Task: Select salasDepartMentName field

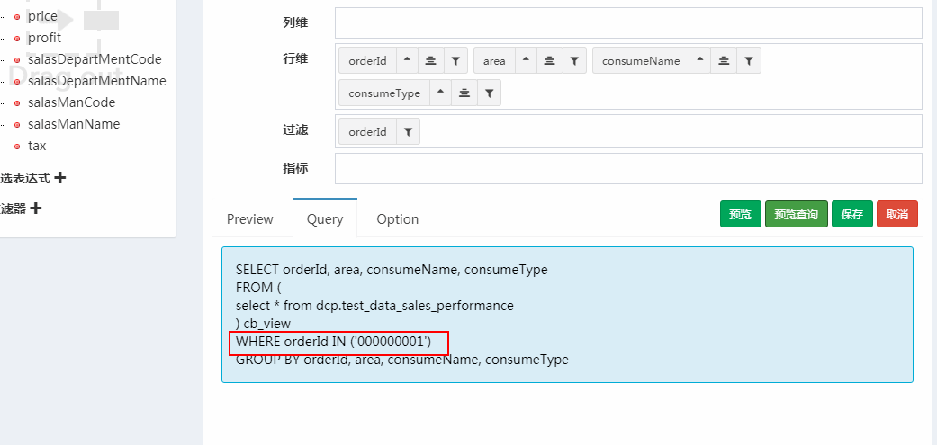Action: tap(97, 81)
